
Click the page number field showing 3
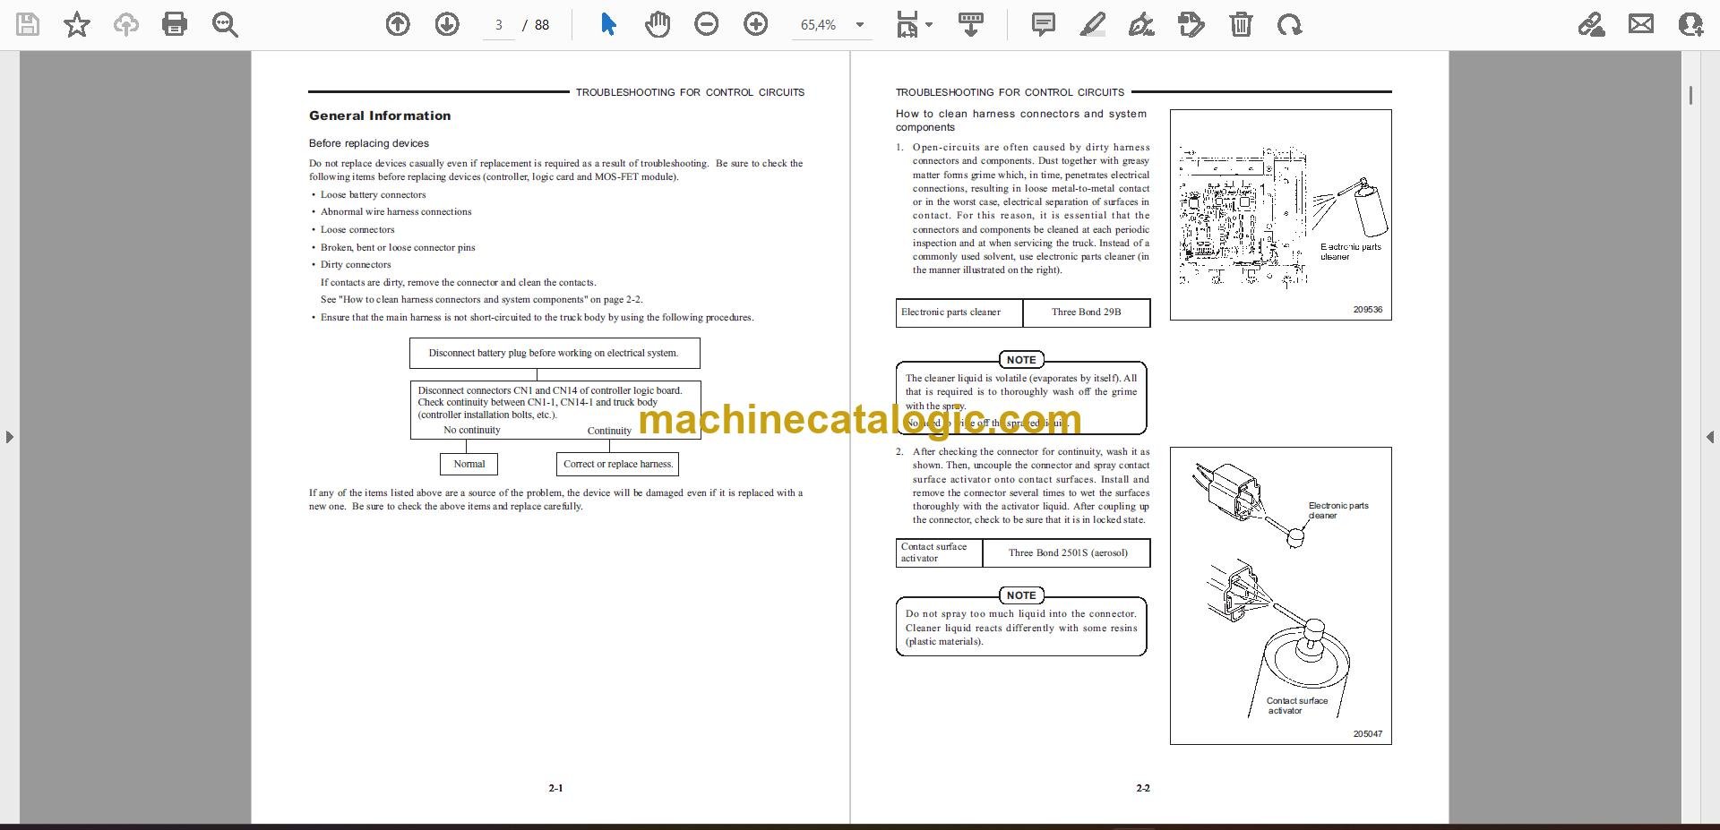[499, 25]
